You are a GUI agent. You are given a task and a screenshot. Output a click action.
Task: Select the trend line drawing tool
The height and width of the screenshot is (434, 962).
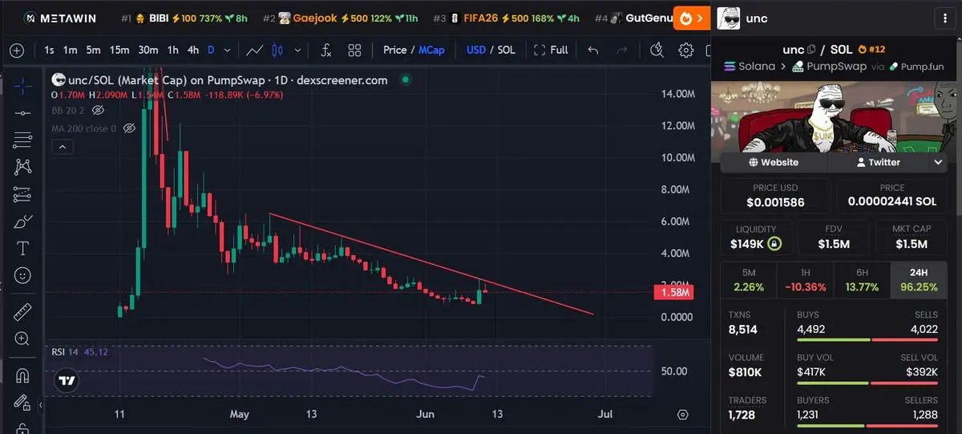click(22, 113)
